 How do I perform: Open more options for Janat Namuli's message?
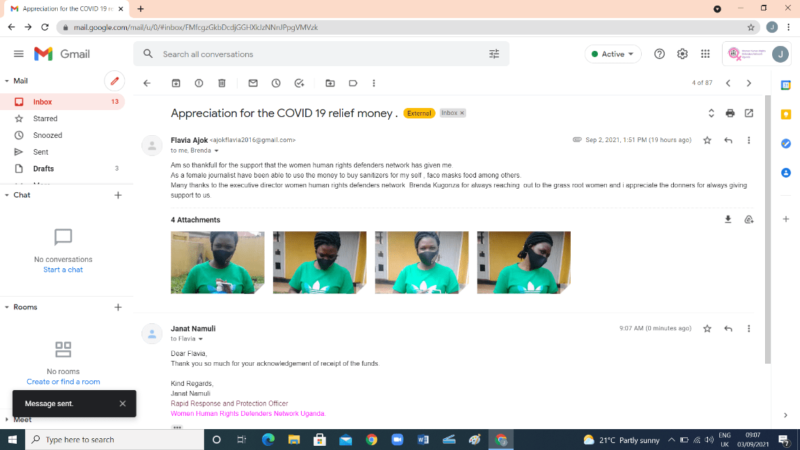tap(749, 329)
